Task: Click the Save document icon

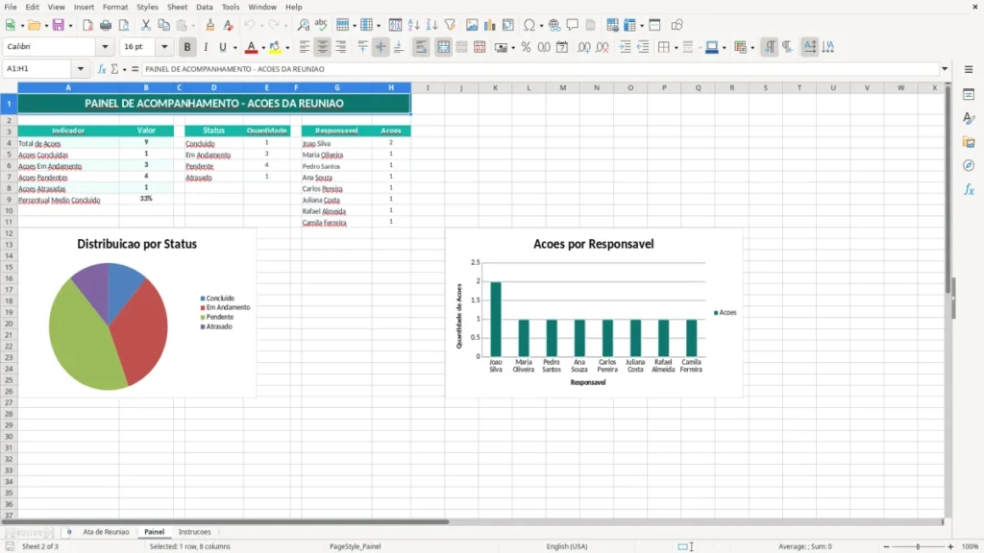Action: (58, 25)
